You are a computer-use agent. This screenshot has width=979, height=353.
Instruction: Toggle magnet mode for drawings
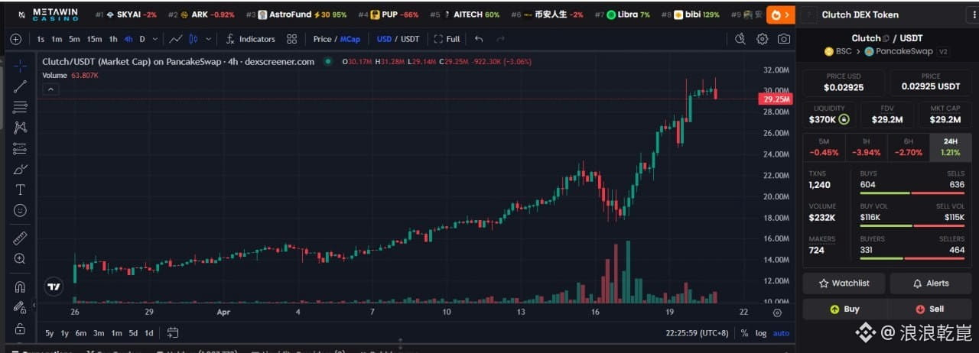(x=20, y=287)
